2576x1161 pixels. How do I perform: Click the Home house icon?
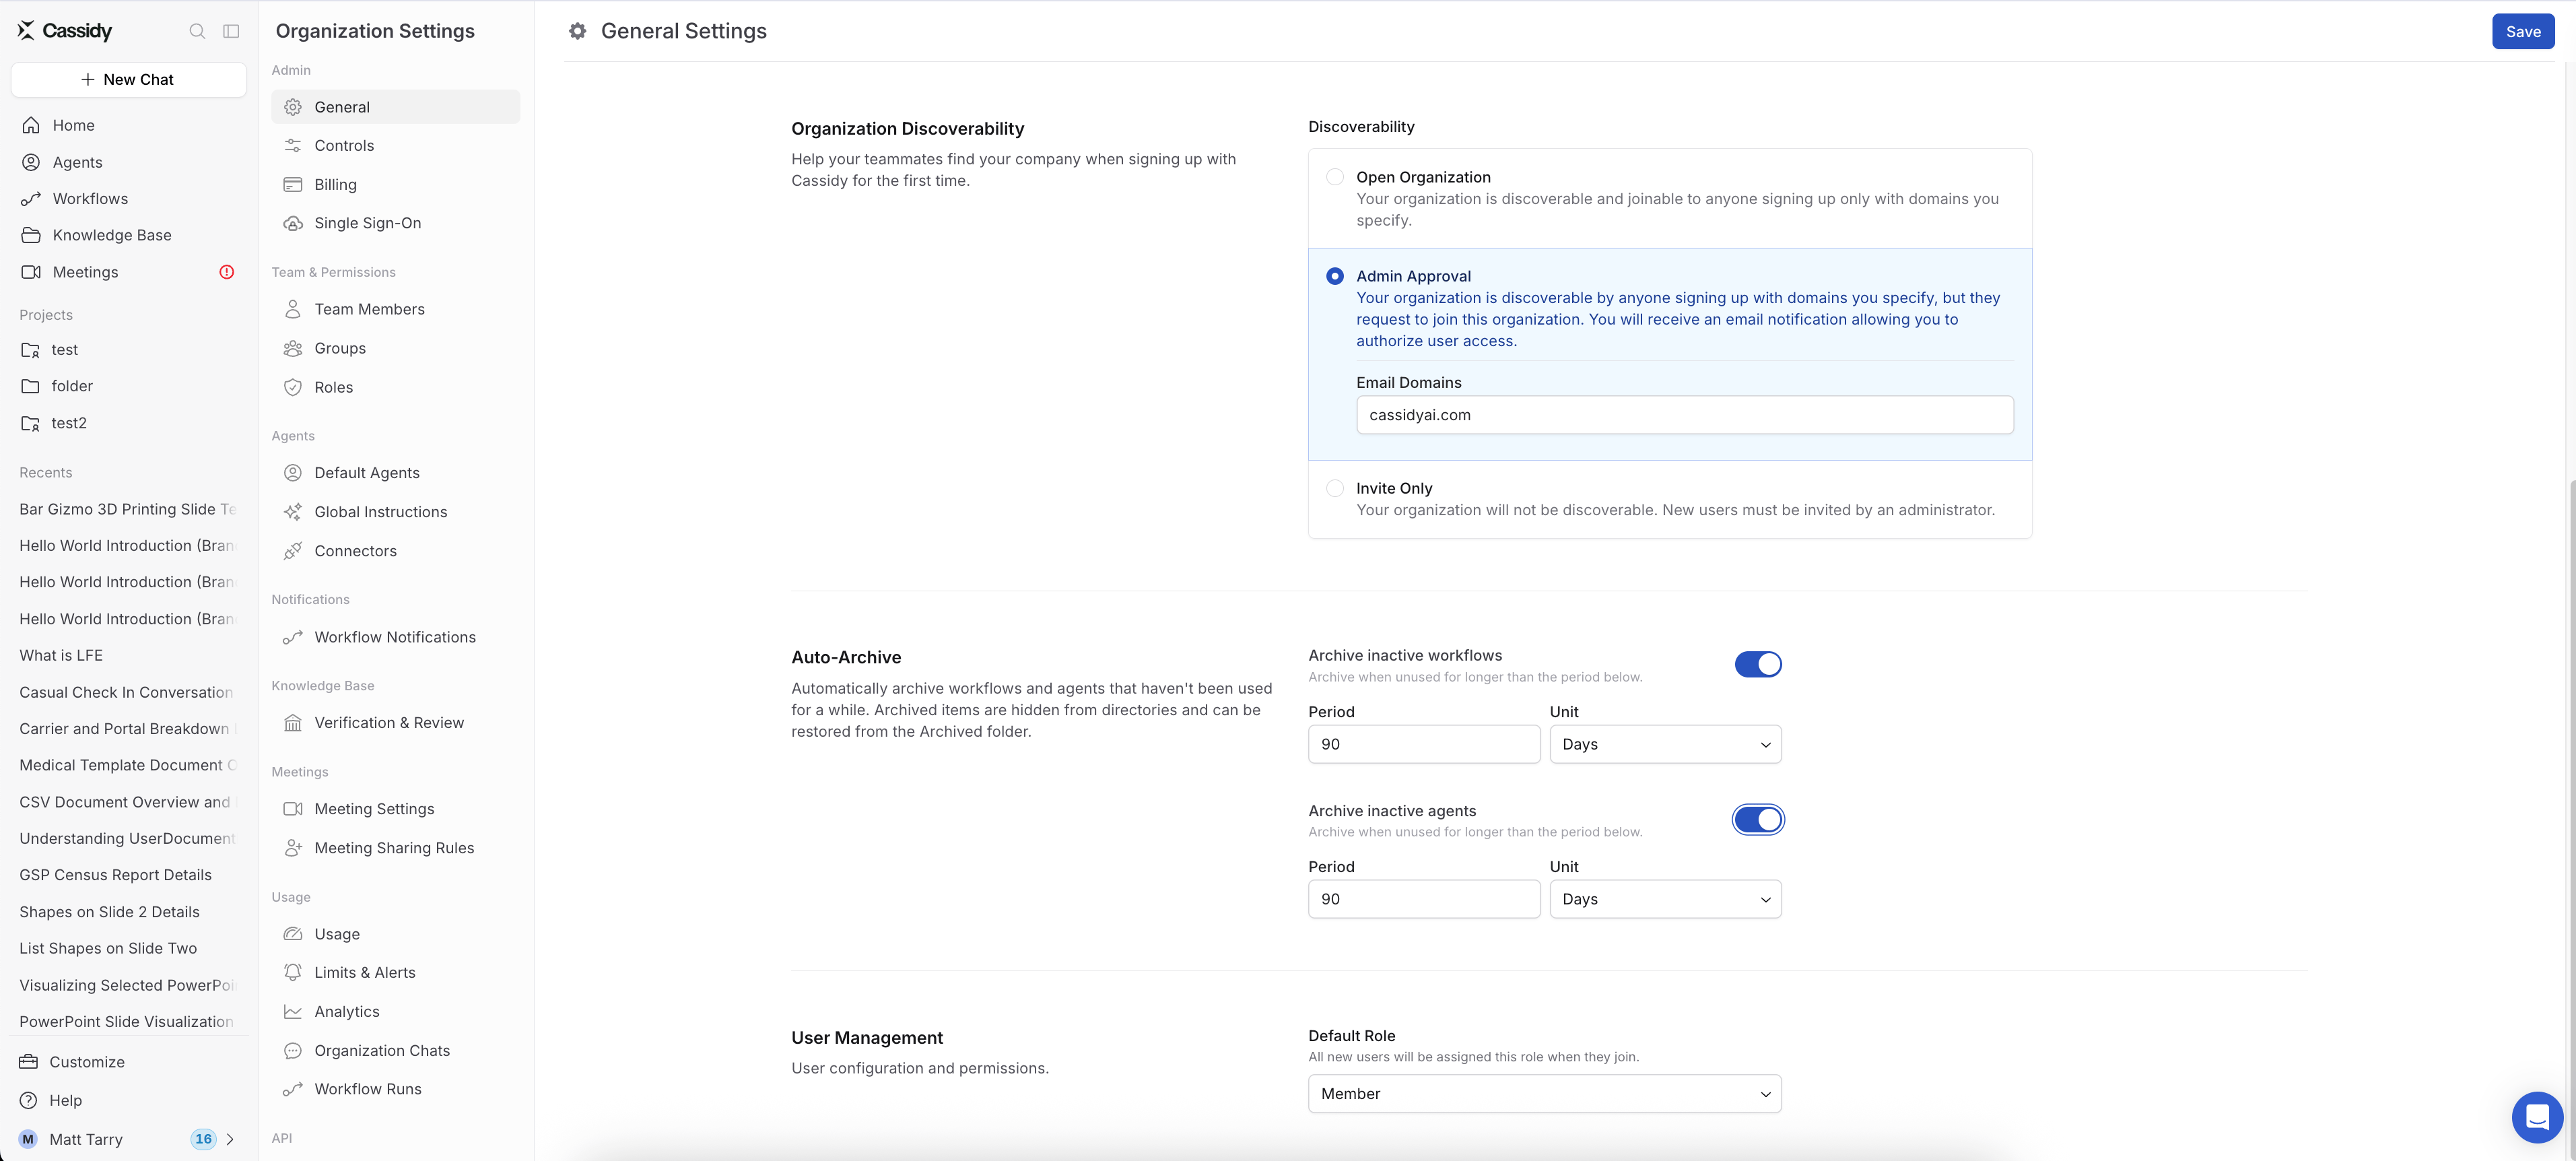(x=31, y=125)
